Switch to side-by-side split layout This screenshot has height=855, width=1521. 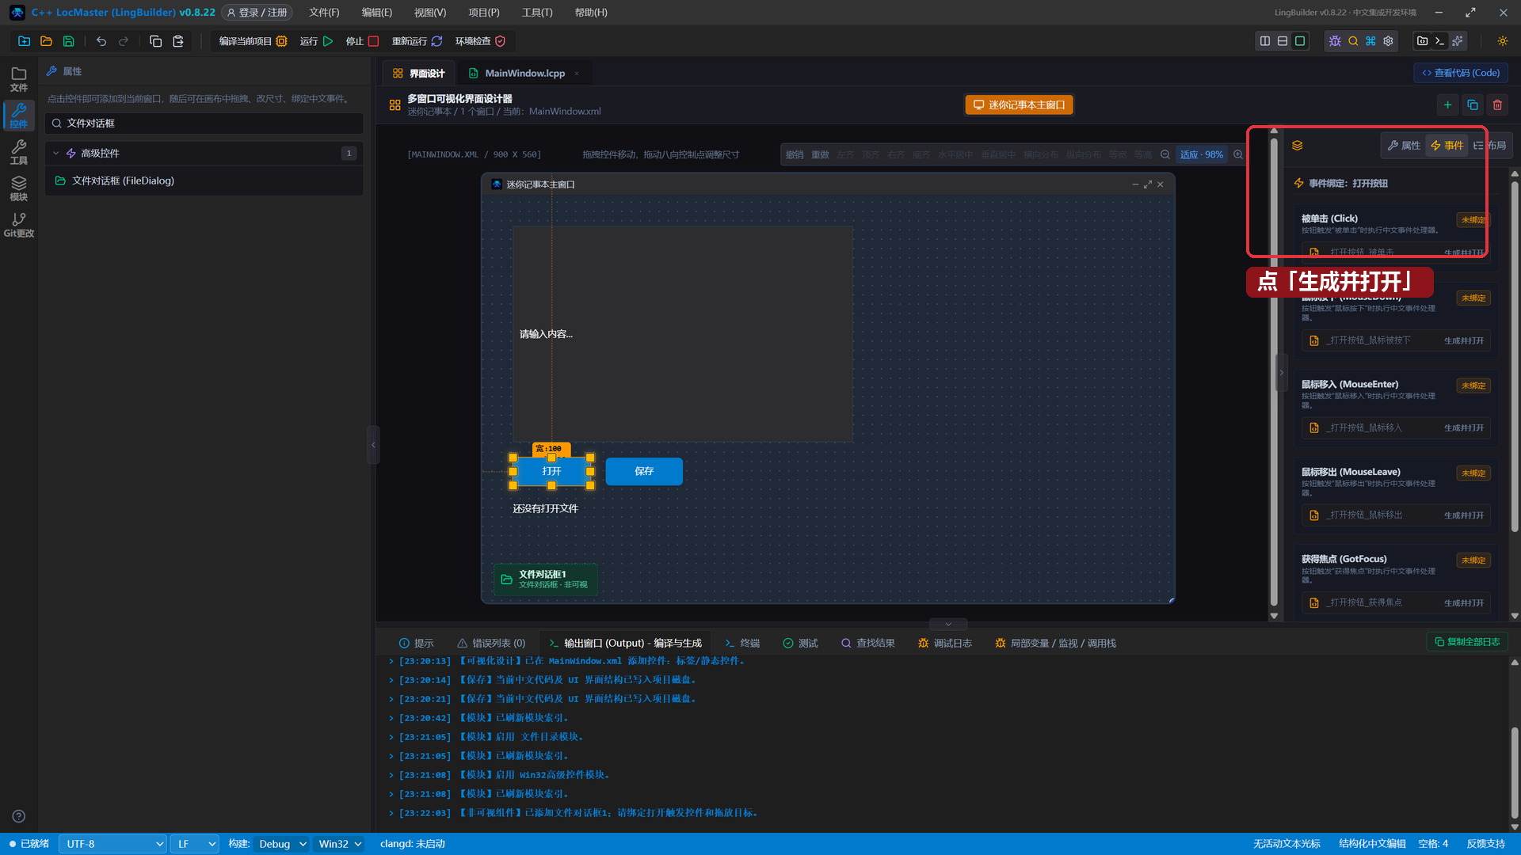(1265, 41)
